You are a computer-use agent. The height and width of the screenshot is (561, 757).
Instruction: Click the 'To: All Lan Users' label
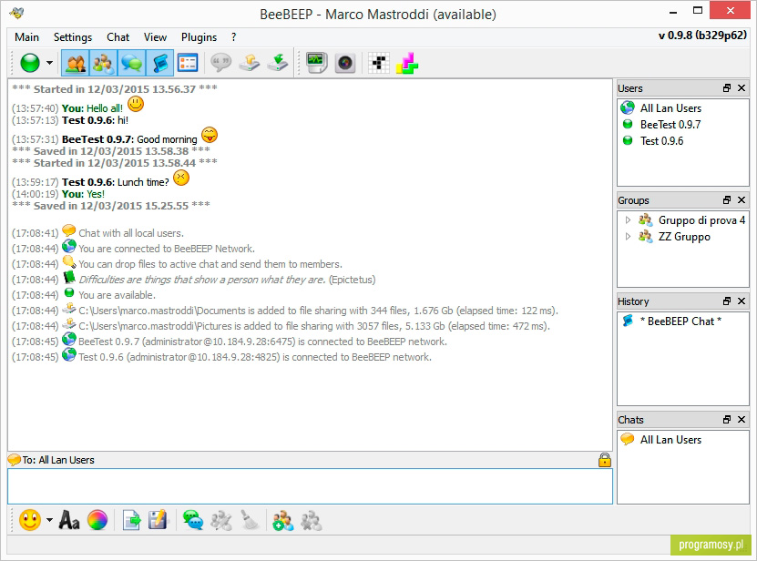(58, 460)
